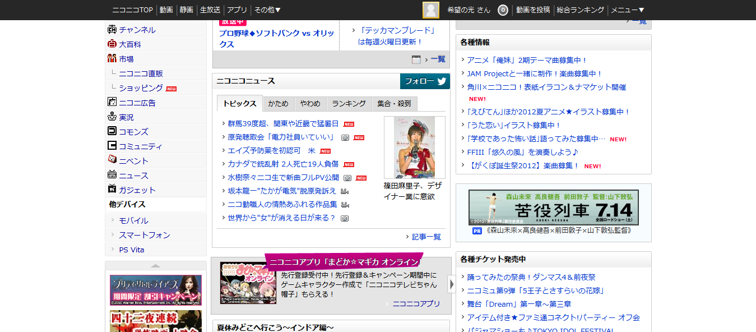Click the ニコニコ広告 sidebar icon
Viewport: 756px width, 332px height.
coord(112,103)
